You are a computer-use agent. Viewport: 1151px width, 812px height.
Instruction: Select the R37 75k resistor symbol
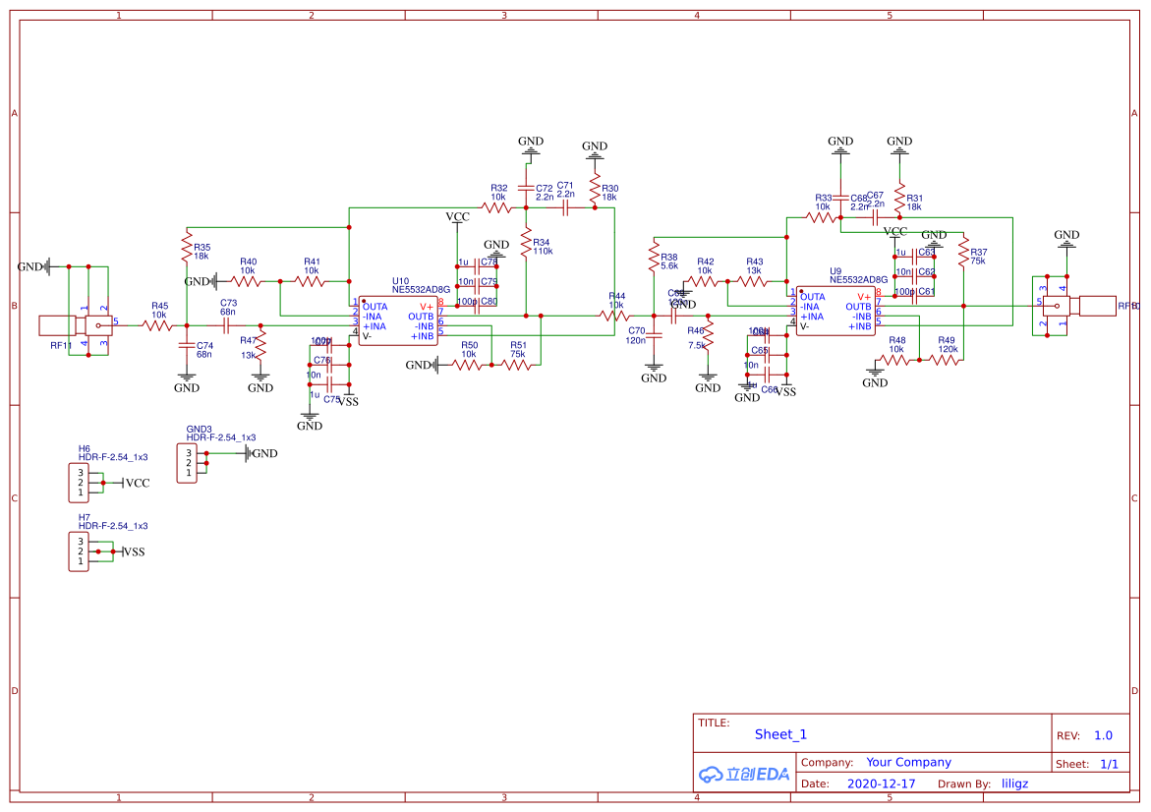964,253
